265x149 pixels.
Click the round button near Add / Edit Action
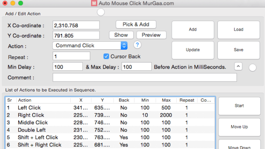click(101, 12)
